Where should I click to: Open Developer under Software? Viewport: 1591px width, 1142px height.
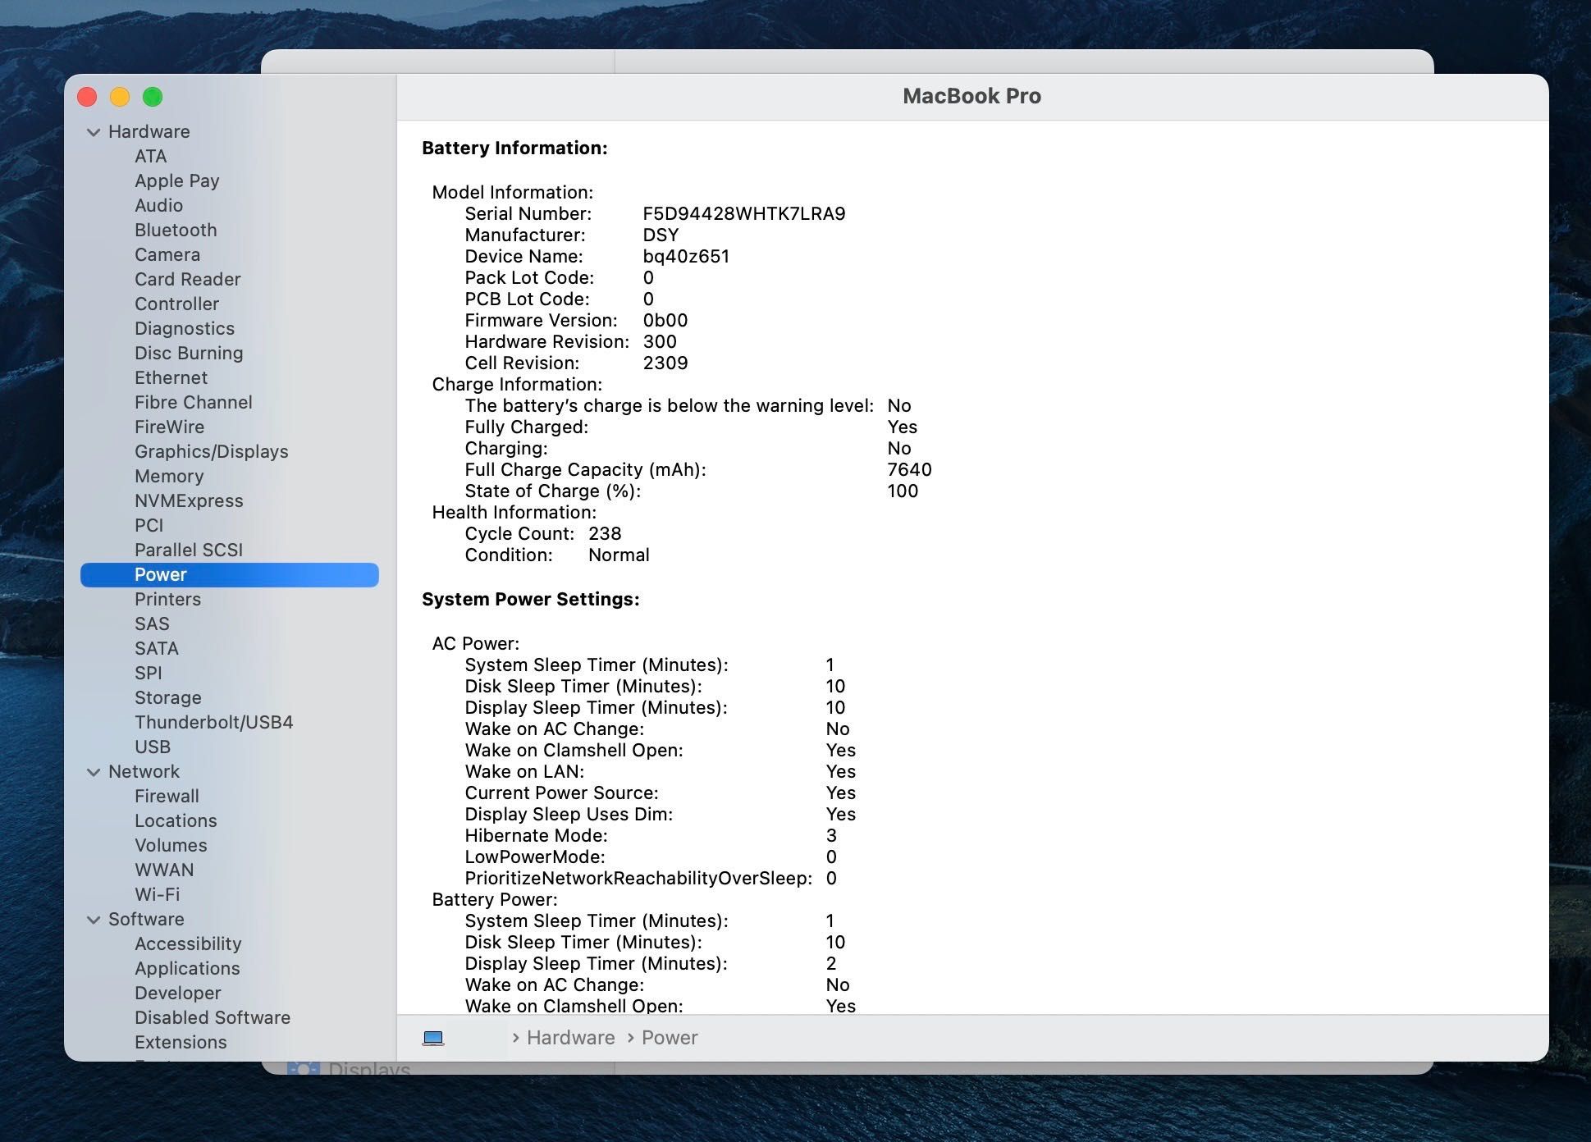point(178,994)
